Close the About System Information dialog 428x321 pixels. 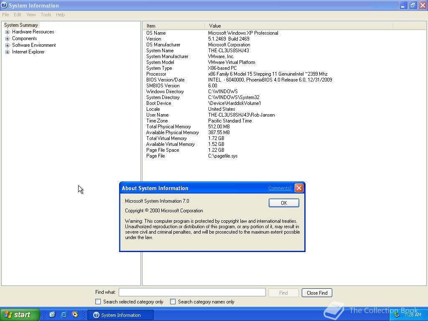point(299,188)
